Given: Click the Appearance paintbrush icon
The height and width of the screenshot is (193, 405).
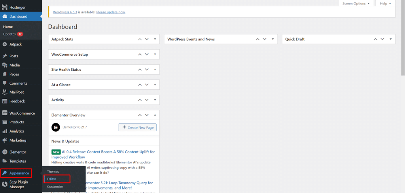Looking at the screenshot, I should pyautogui.click(x=5, y=173).
